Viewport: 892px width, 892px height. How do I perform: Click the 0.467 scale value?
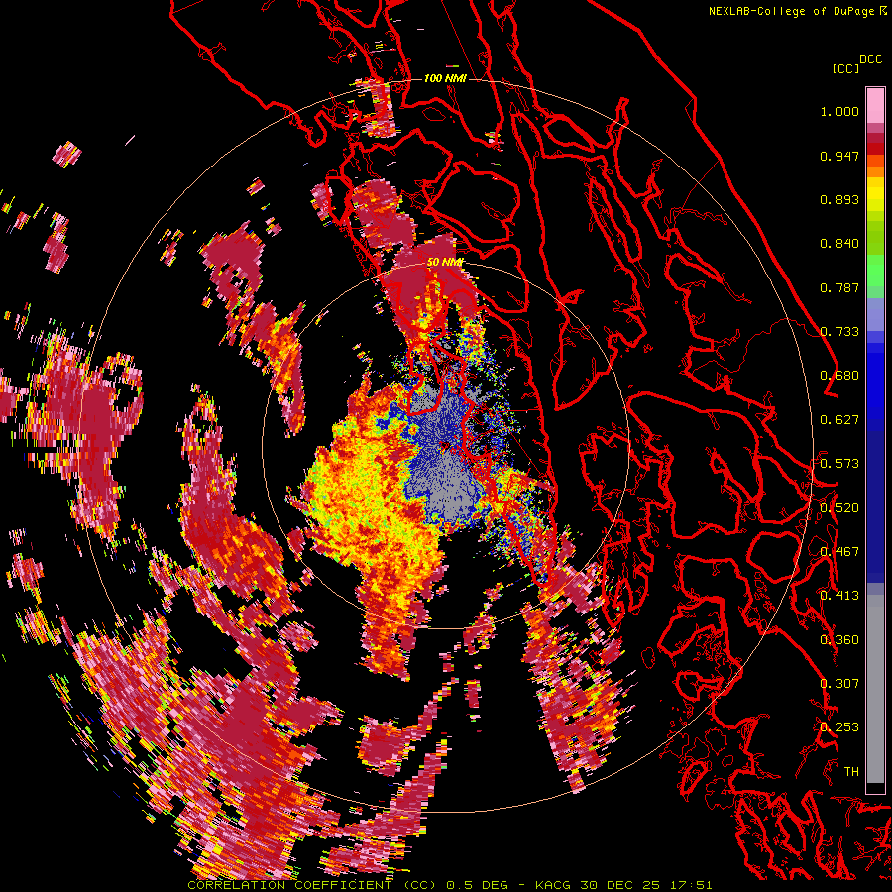tap(839, 552)
